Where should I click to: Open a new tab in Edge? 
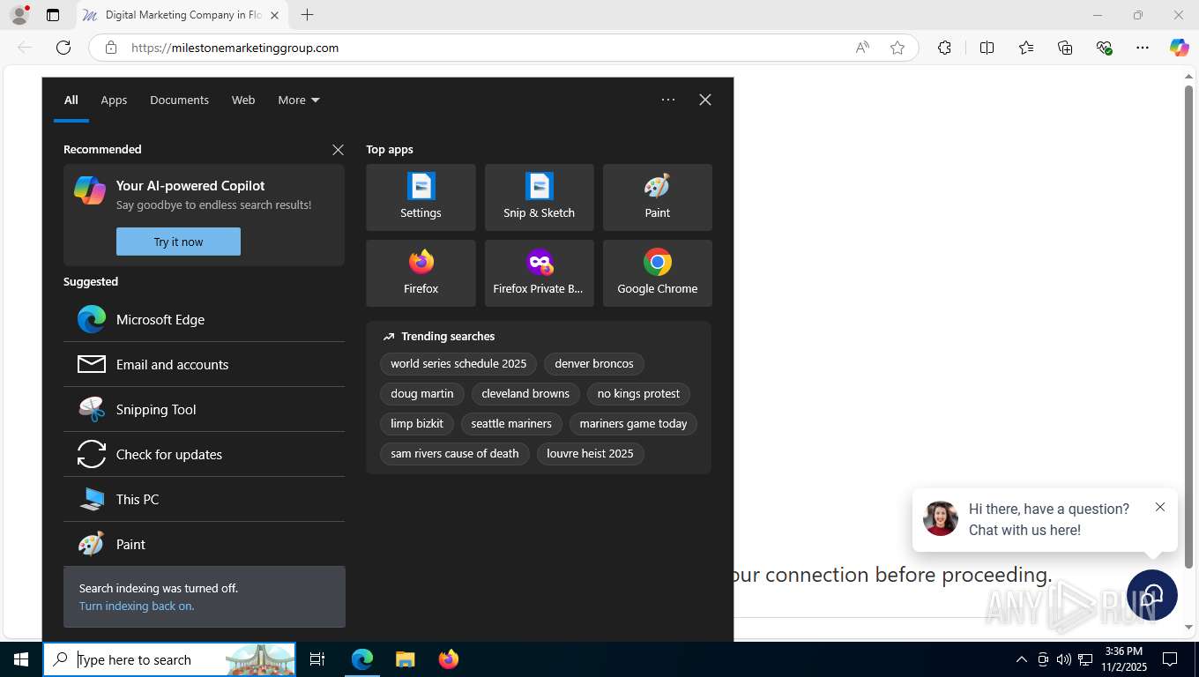coord(307,15)
